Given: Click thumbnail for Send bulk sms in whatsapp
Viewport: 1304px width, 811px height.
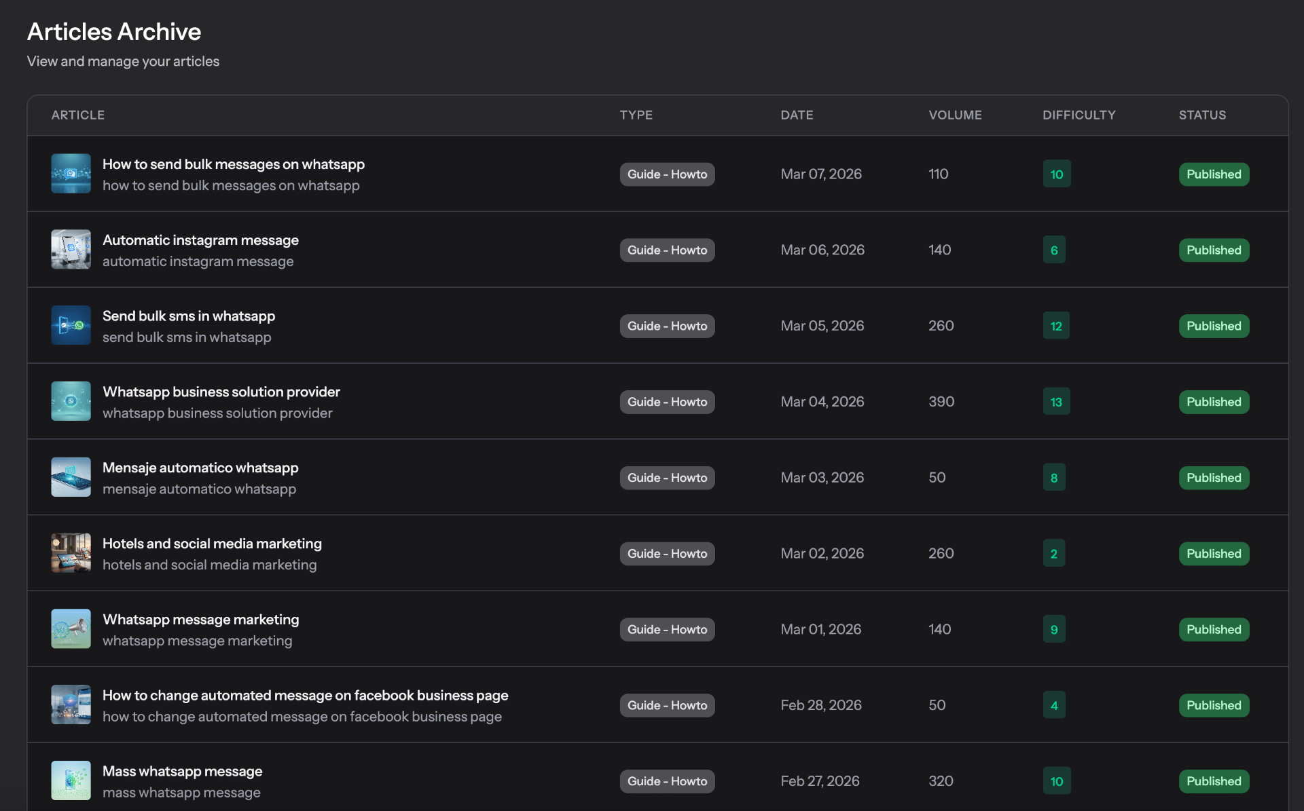Looking at the screenshot, I should [x=71, y=326].
